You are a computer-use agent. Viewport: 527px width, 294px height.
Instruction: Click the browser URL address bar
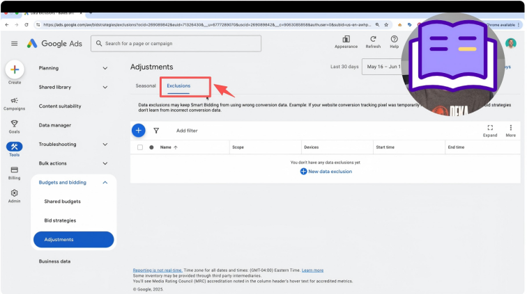point(207,25)
